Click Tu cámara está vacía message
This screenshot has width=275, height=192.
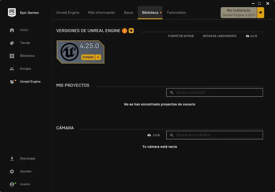pos(159,147)
